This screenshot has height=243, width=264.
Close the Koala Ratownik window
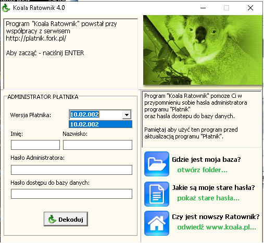[250, 8]
